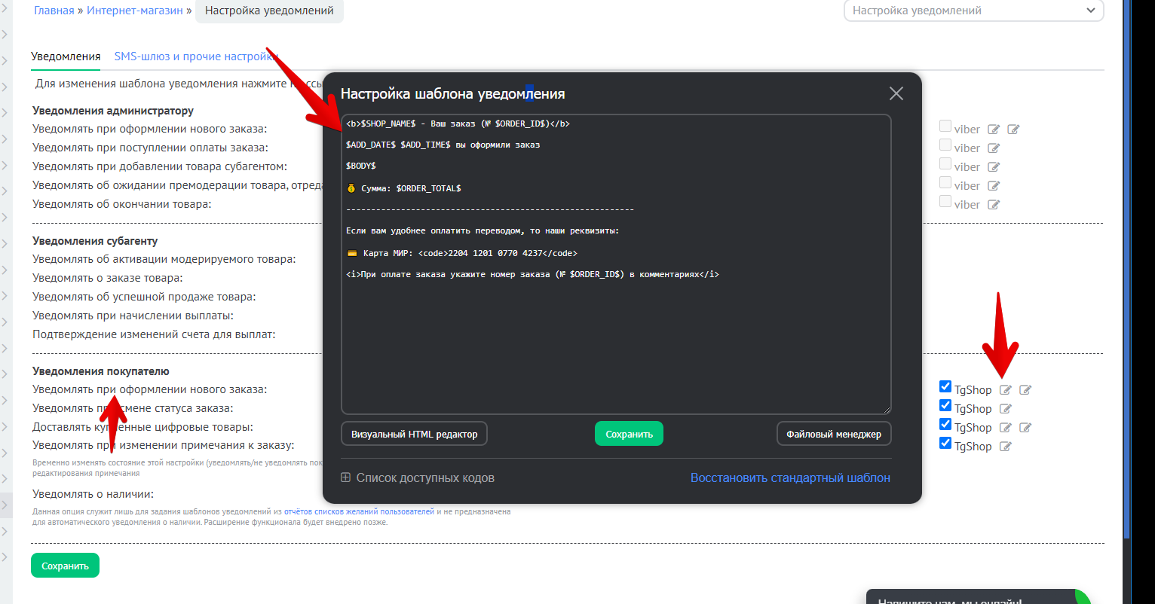Switch to SMS-шлюз и прочие настройки tab
This screenshot has height=604, width=1155.
[195, 56]
